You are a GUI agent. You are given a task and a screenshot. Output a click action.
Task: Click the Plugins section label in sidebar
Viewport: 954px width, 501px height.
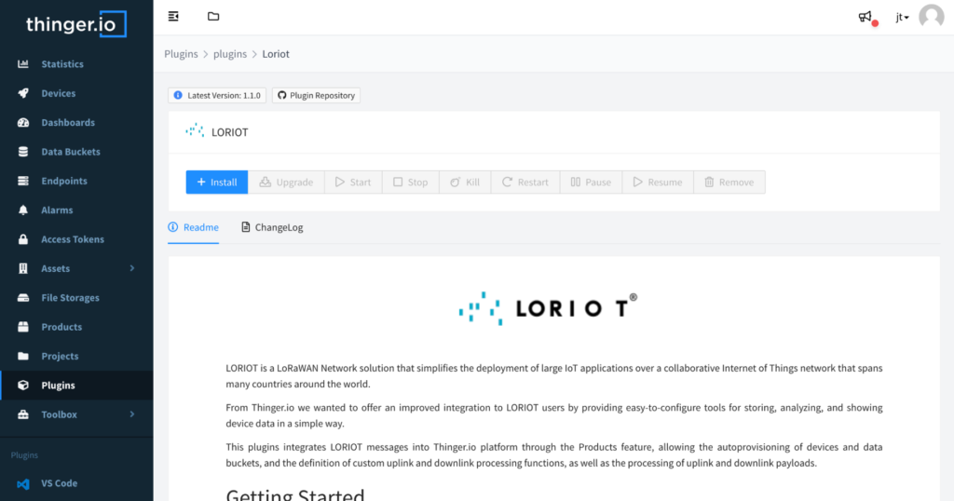[x=24, y=455]
